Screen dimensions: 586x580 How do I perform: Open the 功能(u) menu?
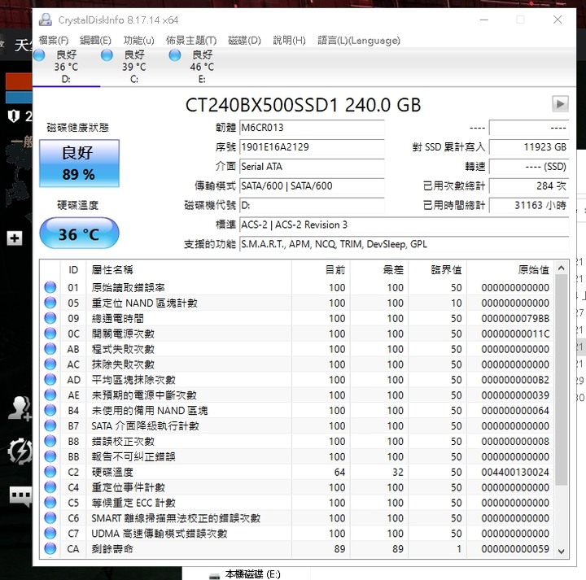pos(138,41)
